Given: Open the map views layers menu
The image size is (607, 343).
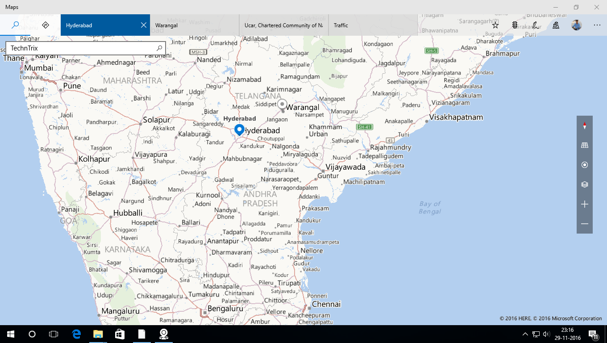Looking at the screenshot, I should click(585, 184).
